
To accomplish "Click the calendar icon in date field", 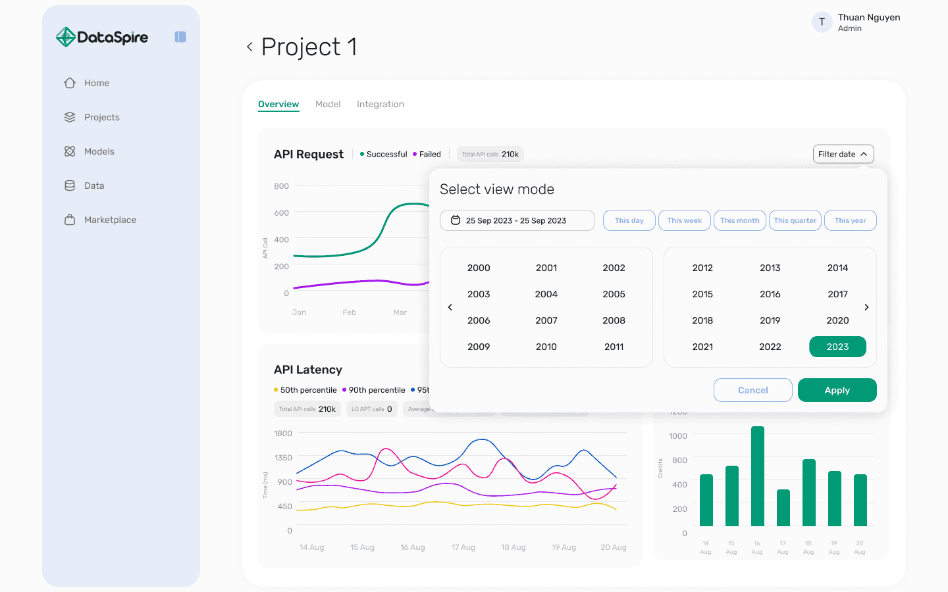I will [x=456, y=220].
